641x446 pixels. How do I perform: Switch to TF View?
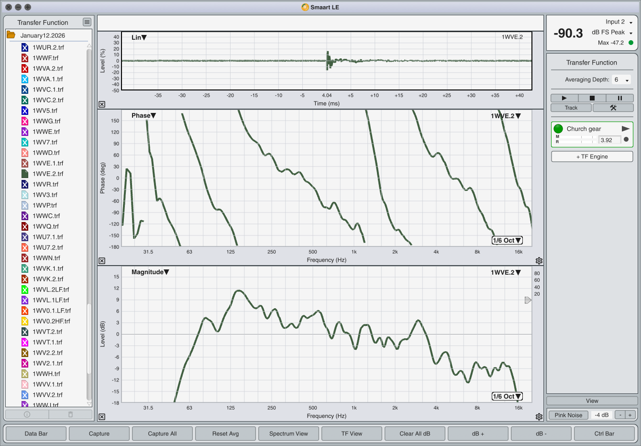click(352, 434)
